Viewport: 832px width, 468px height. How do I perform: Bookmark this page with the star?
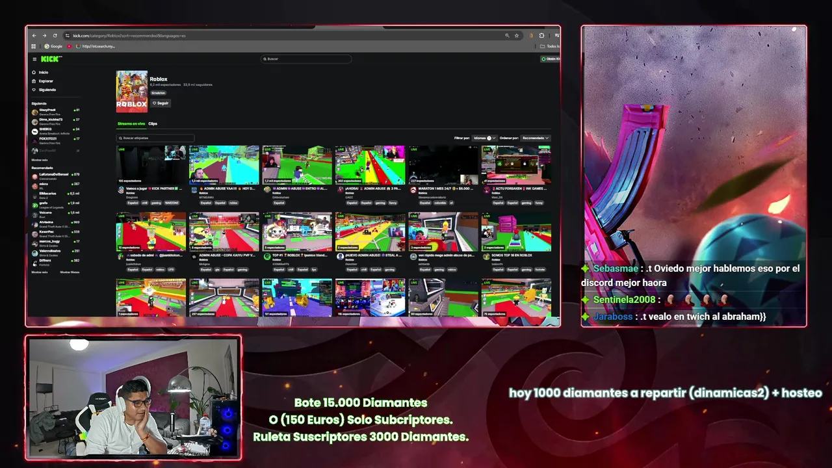click(517, 36)
